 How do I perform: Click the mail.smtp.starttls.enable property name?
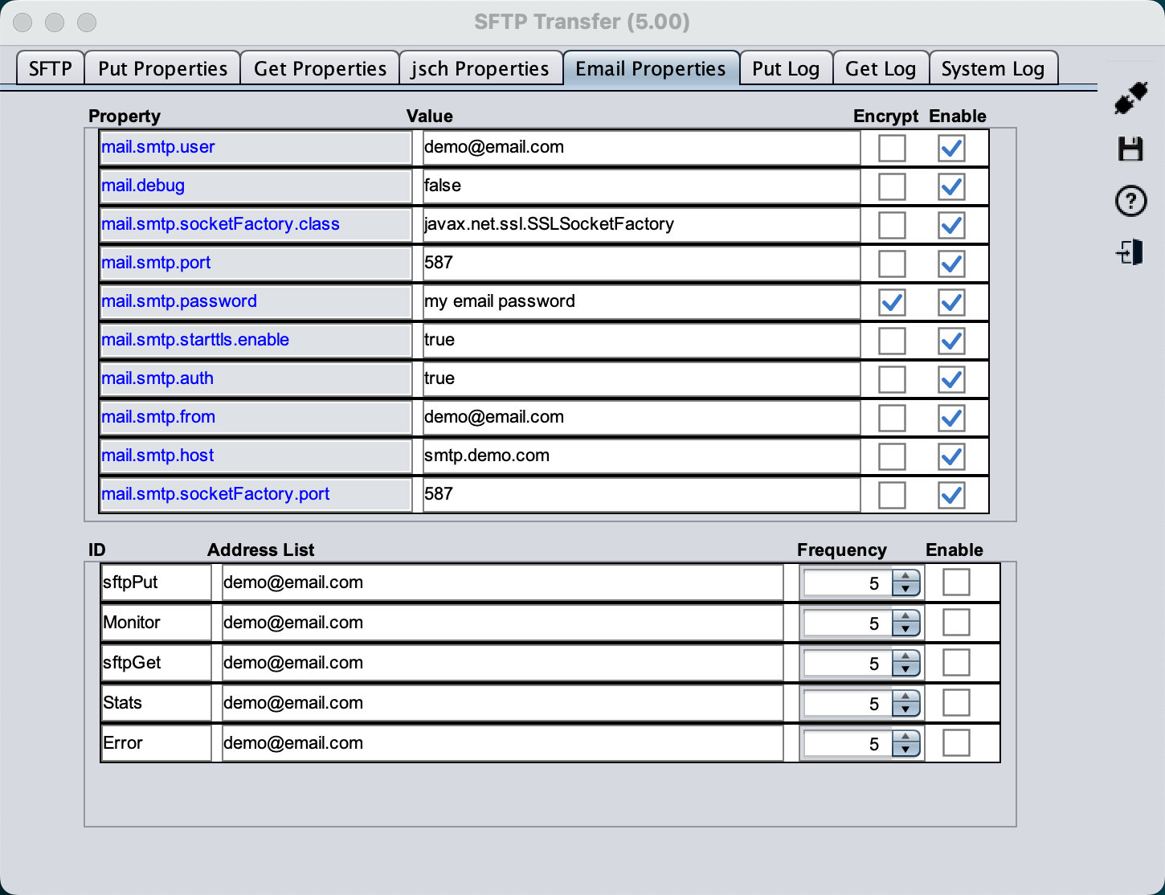click(195, 340)
